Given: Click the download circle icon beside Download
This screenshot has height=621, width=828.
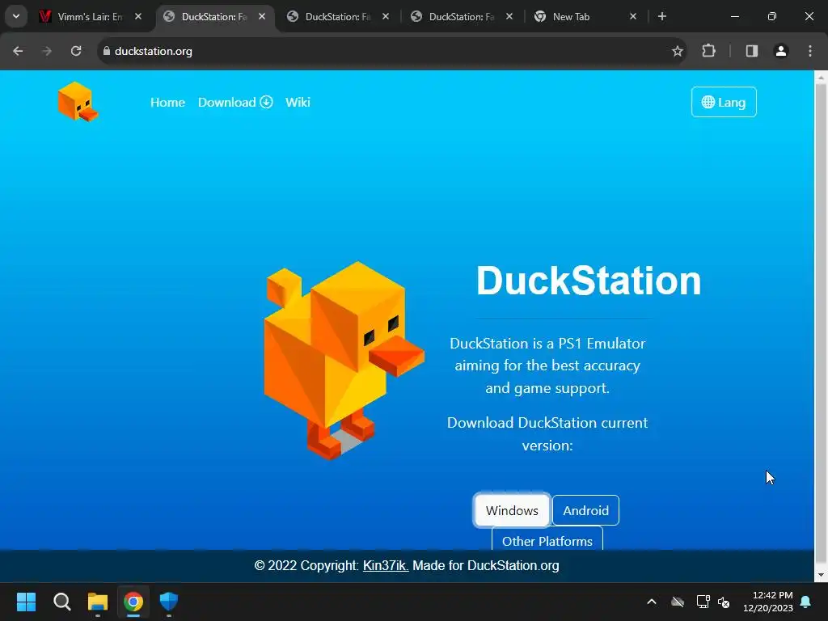Looking at the screenshot, I should [x=267, y=102].
